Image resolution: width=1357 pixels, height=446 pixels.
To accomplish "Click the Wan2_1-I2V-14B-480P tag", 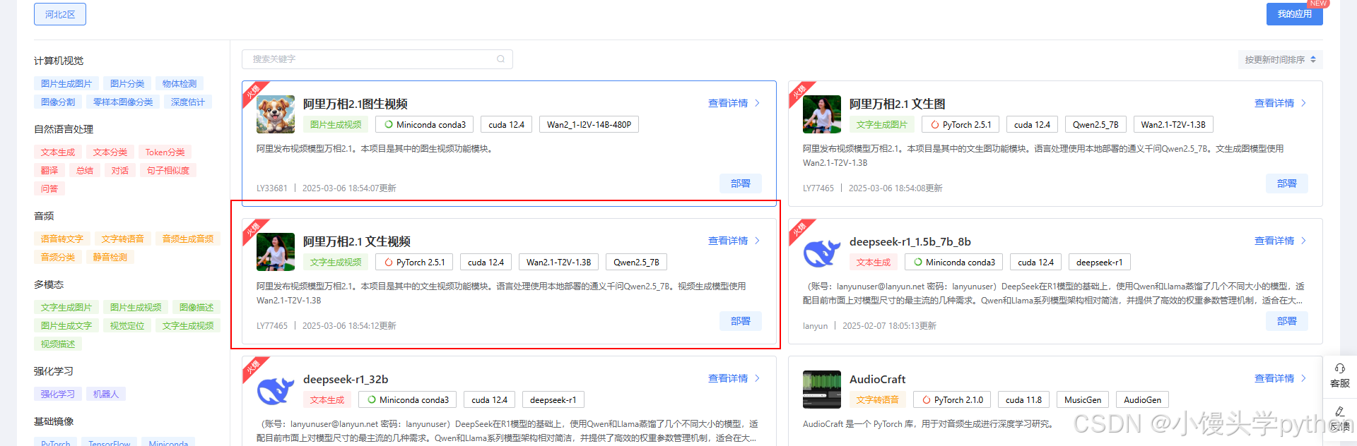I will (589, 124).
